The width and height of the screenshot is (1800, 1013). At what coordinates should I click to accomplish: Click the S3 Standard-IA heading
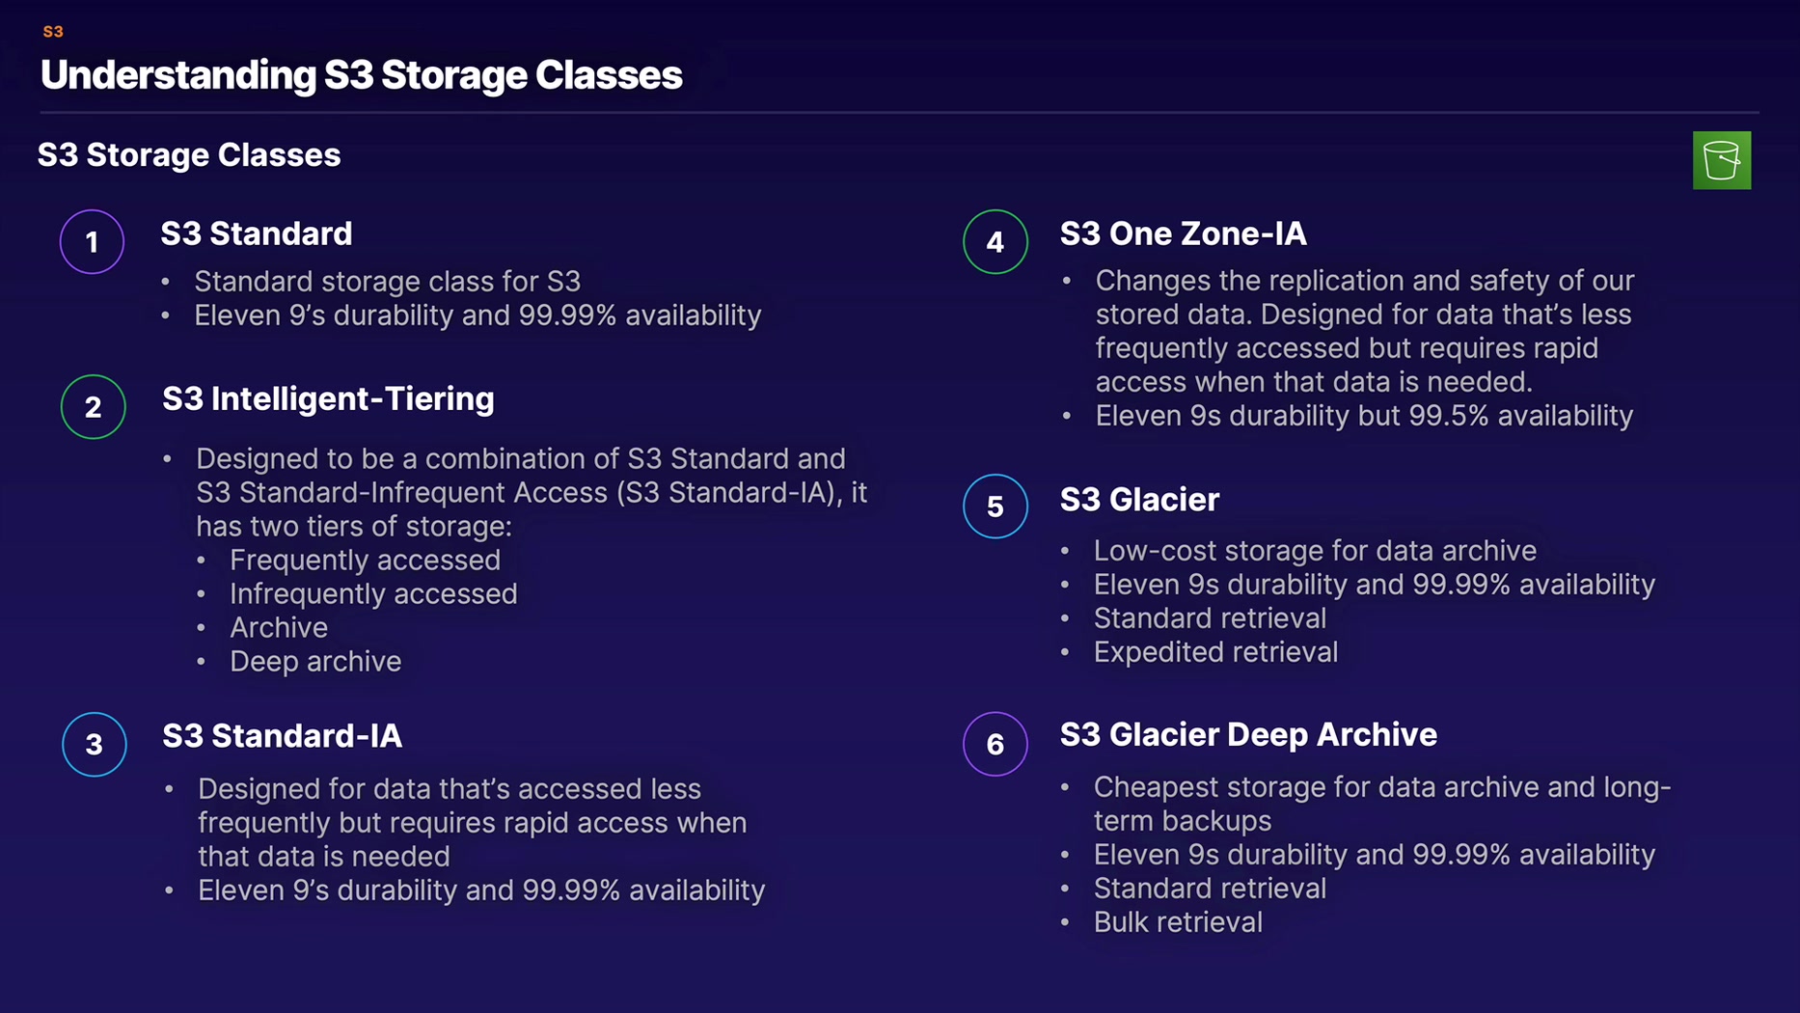click(282, 736)
